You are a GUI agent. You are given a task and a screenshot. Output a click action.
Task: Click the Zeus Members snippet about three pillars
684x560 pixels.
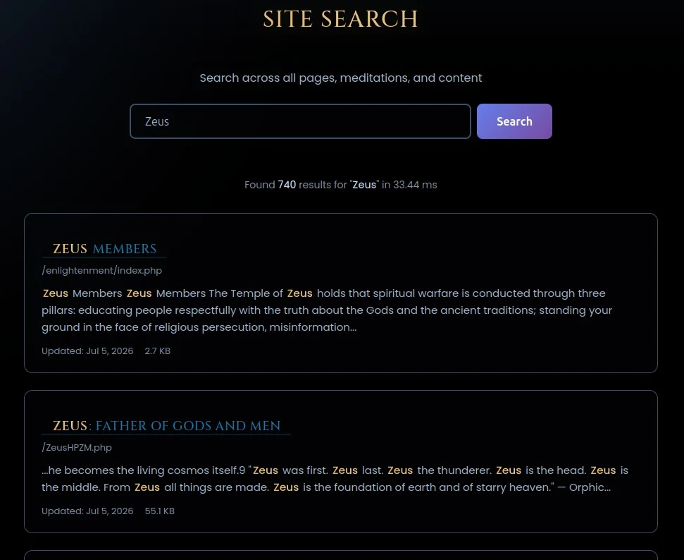point(327,310)
